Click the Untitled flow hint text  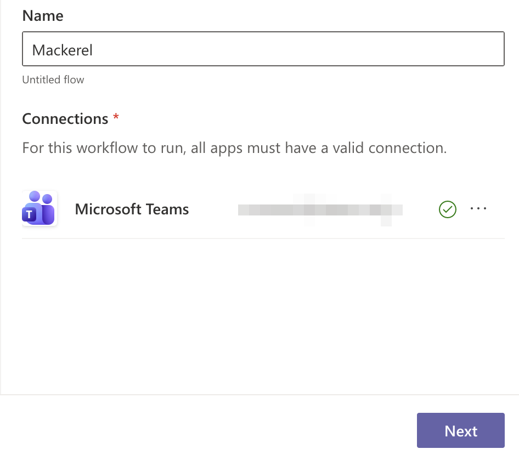[x=53, y=79]
